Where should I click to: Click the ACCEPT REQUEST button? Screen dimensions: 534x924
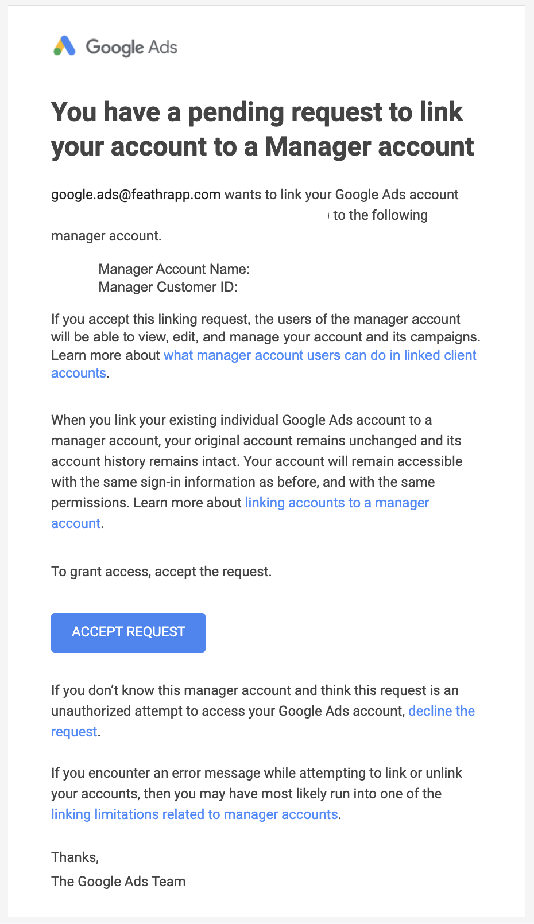tap(128, 632)
